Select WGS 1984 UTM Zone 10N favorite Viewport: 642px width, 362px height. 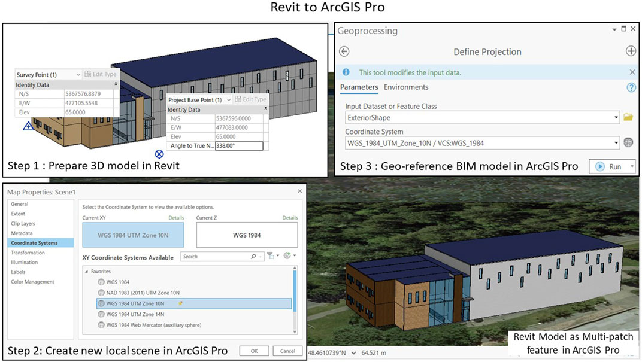pos(194,303)
